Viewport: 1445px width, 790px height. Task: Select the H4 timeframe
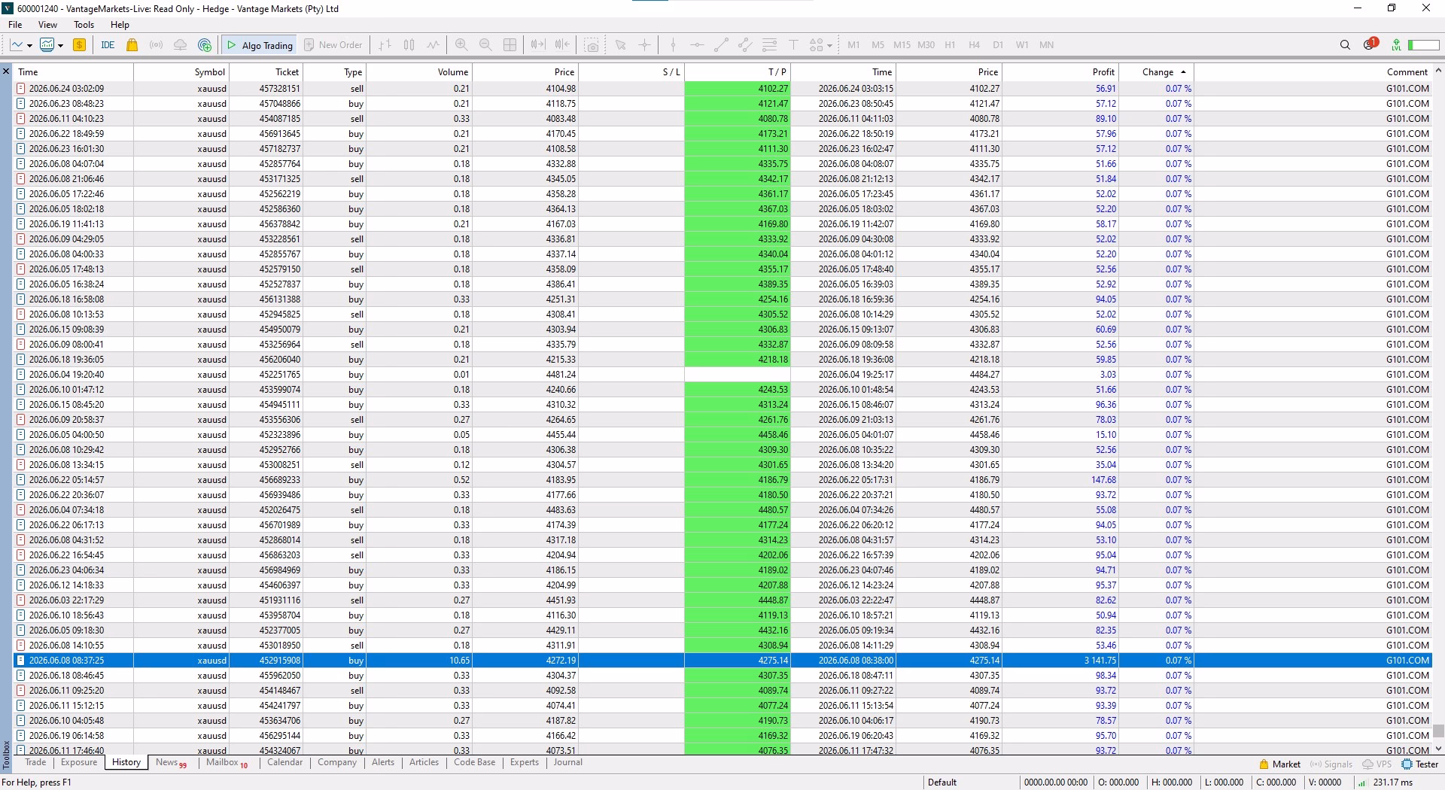pos(974,45)
